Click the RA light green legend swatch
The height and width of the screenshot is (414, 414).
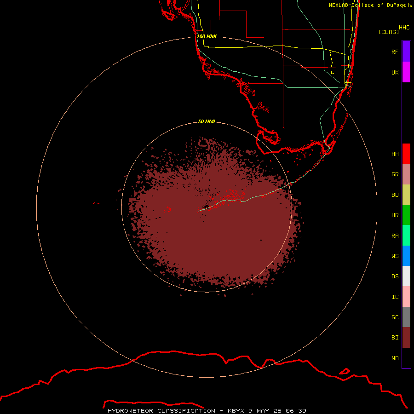click(x=406, y=236)
